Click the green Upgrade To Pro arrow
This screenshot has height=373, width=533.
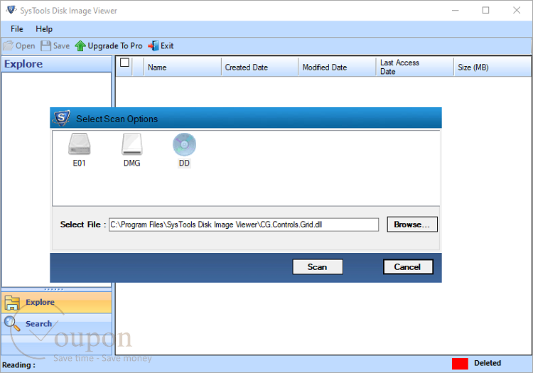(x=80, y=45)
